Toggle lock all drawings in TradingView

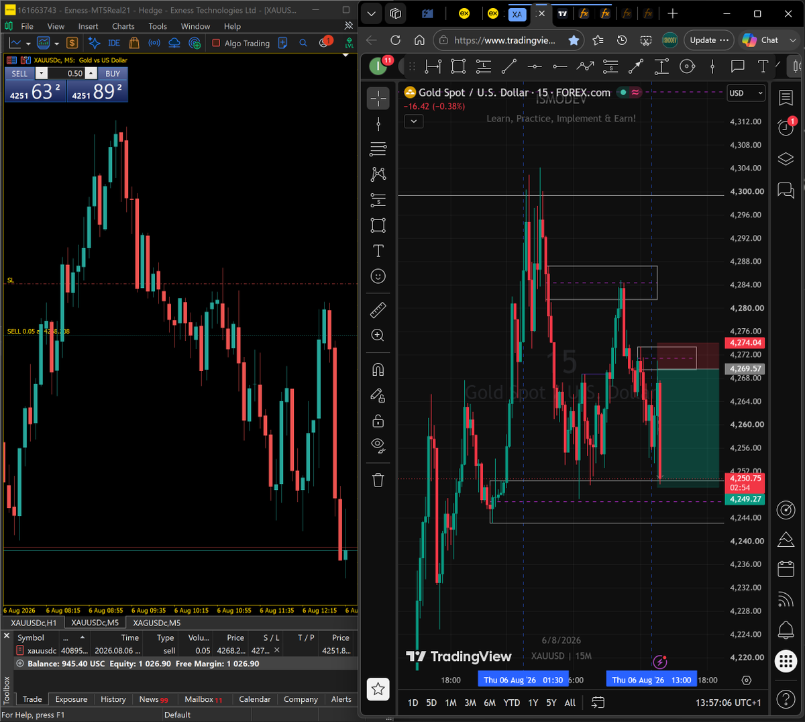point(378,421)
